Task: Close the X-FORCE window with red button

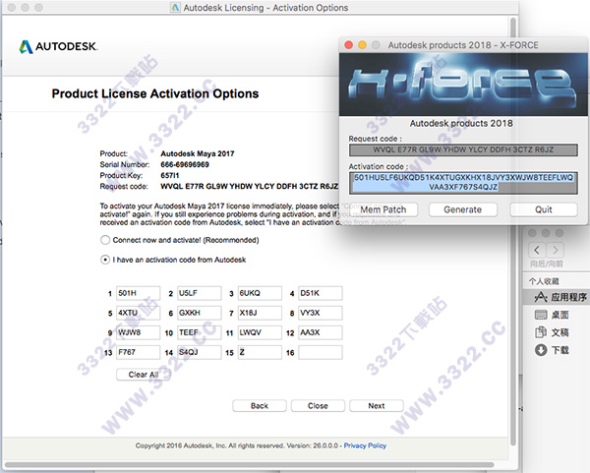Action: point(348,45)
